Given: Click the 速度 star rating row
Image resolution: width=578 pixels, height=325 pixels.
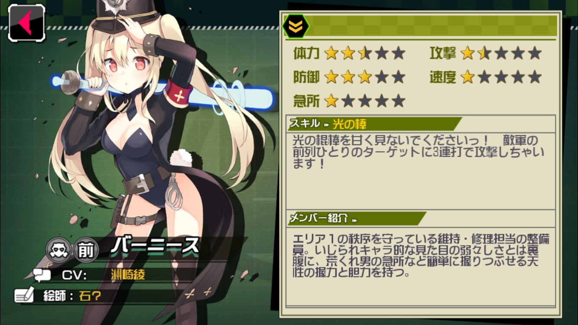Looking at the screenshot, I should pyautogui.click(x=486, y=77).
